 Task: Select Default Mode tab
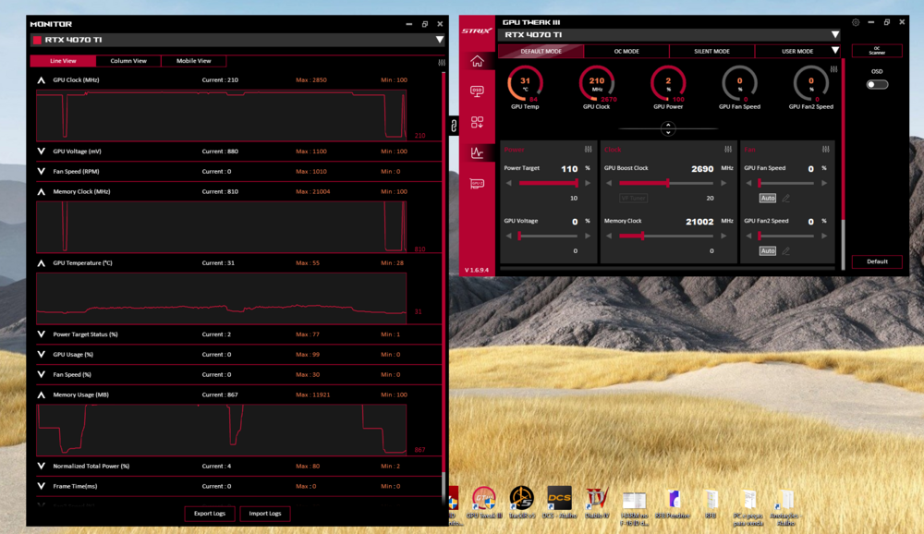pyautogui.click(x=541, y=52)
